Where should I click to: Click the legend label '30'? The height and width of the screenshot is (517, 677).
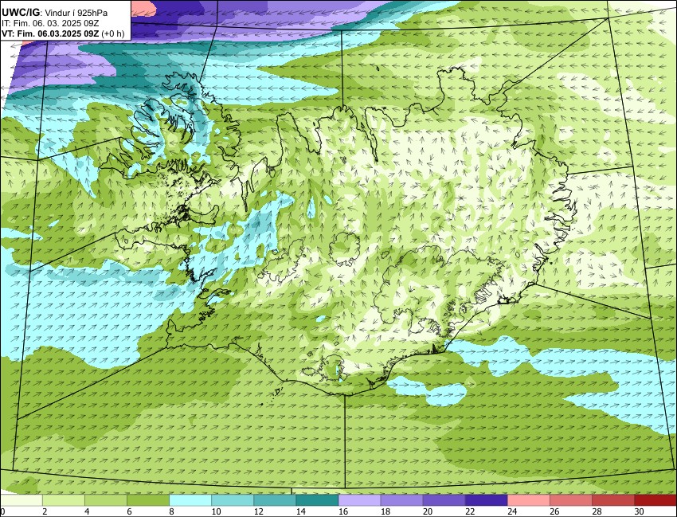point(640,511)
